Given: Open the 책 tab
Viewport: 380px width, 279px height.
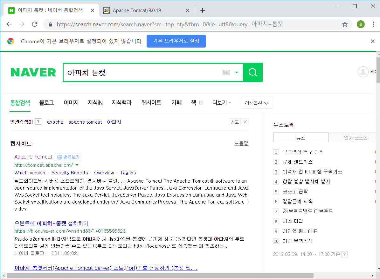Looking at the screenshot, I should tap(194, 103).
